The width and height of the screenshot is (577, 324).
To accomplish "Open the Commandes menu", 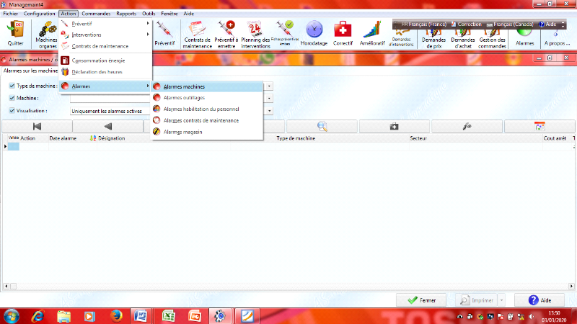I will pos(96,14).
